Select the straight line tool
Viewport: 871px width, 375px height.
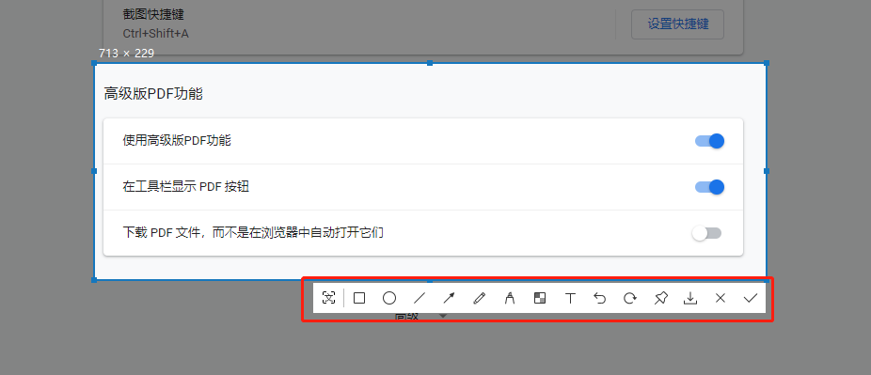(420, 299)
